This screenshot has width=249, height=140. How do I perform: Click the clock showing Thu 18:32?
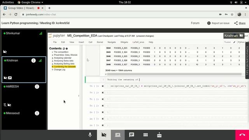[x=124, y=2]
